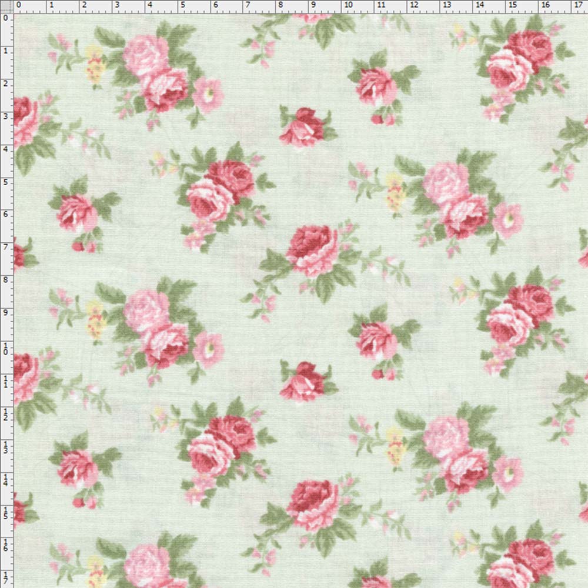
Task: Click the 8 mark on the vertical ruler
Action: (x=5, y=280)
